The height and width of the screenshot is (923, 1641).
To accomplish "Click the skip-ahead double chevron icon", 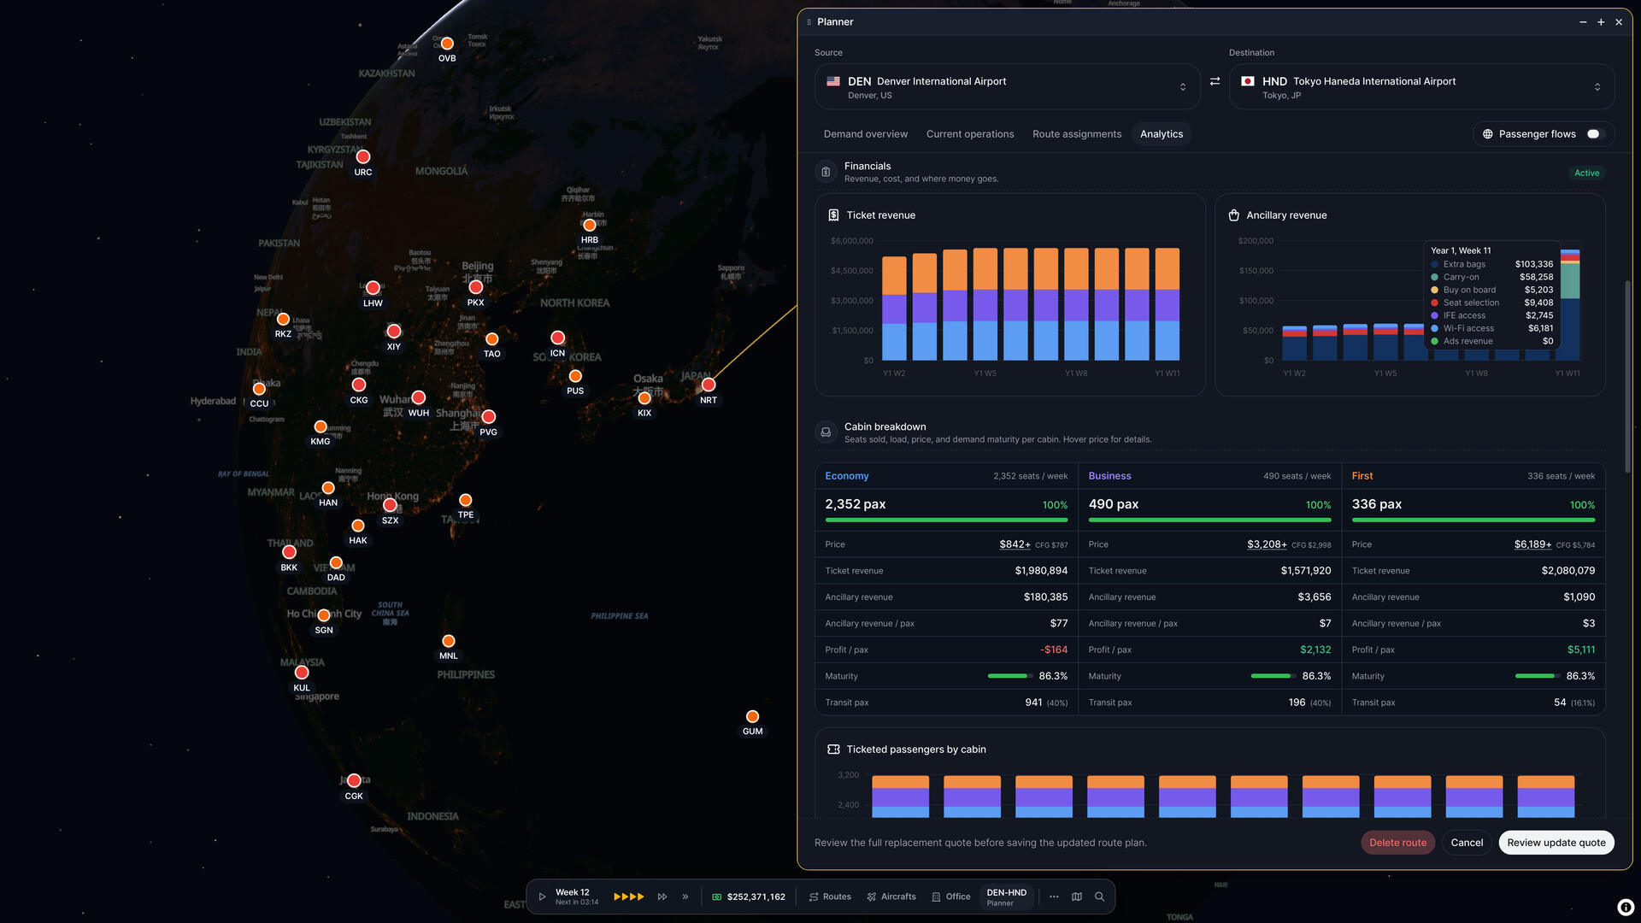I will pyautogui.click(x=685, y=897).
